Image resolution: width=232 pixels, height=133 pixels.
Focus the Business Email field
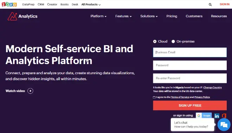tap(190, 52)
